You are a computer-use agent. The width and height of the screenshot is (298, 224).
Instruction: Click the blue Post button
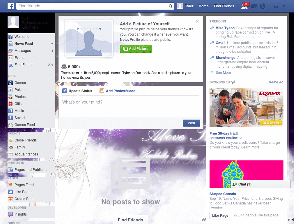191,123
